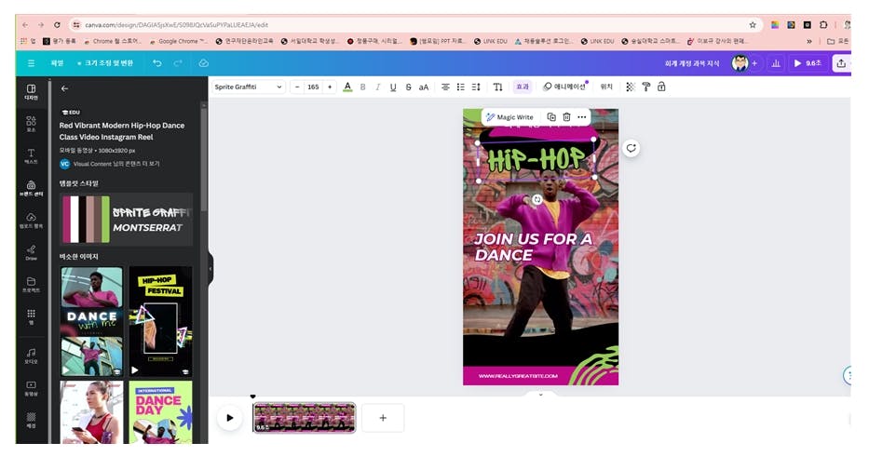Open the Brand center sidebar tab
The width and height of the screenshot is (869, 470).
pyautogui.click(x=31, y=188)
